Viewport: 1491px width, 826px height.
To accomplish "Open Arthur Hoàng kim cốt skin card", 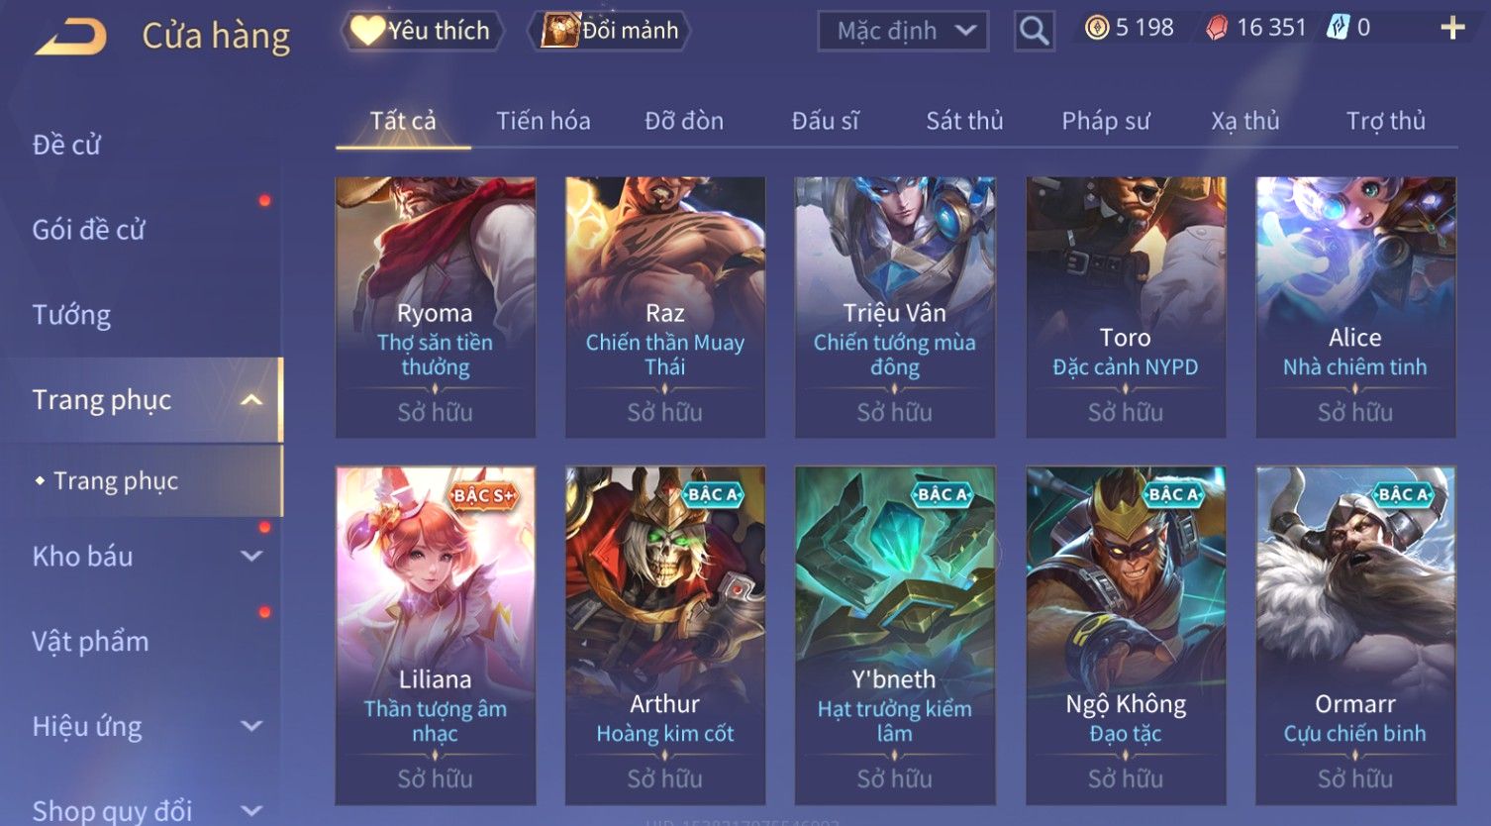I will (x=665, y=635).
